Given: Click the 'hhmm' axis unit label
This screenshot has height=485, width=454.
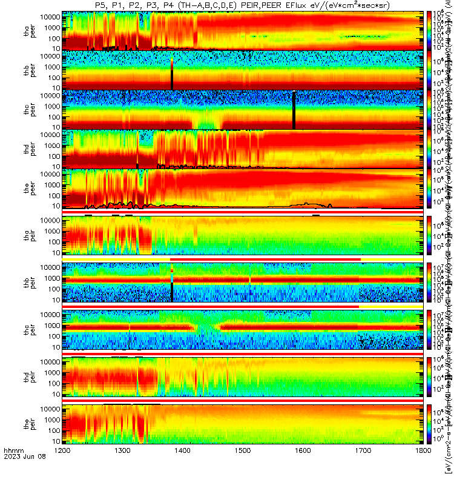Looking at the screenshot, I should 13,450.
